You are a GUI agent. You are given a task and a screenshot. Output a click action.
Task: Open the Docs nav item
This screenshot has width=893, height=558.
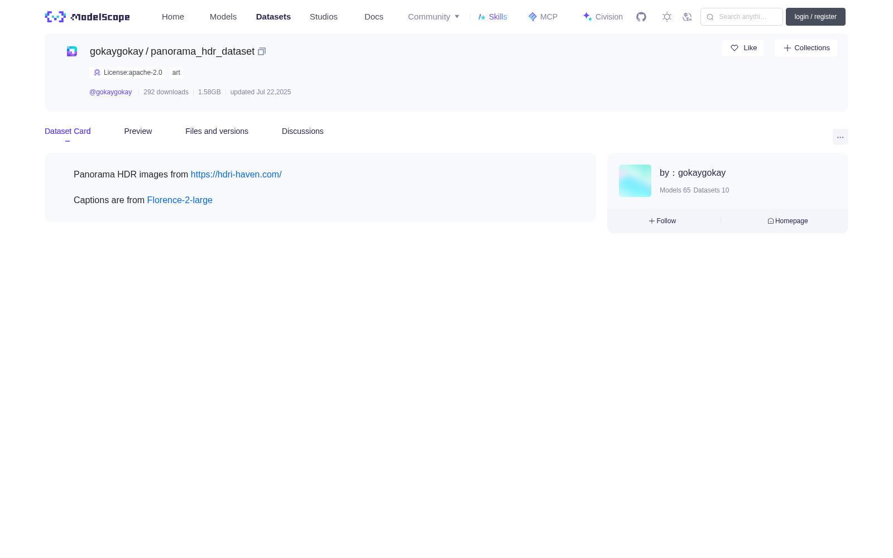coord(374,17)
